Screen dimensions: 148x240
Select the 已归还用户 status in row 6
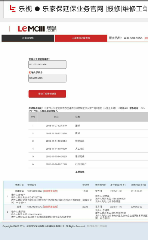81,164
